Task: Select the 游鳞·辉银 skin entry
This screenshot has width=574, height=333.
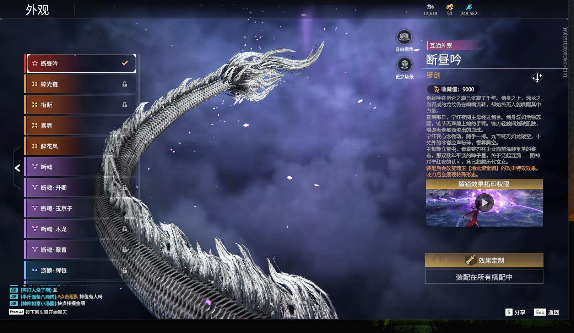Action: click(81, 270)
